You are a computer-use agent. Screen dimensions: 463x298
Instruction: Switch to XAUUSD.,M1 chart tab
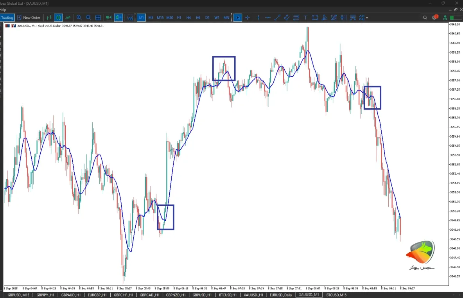click(x=309, y=295)
